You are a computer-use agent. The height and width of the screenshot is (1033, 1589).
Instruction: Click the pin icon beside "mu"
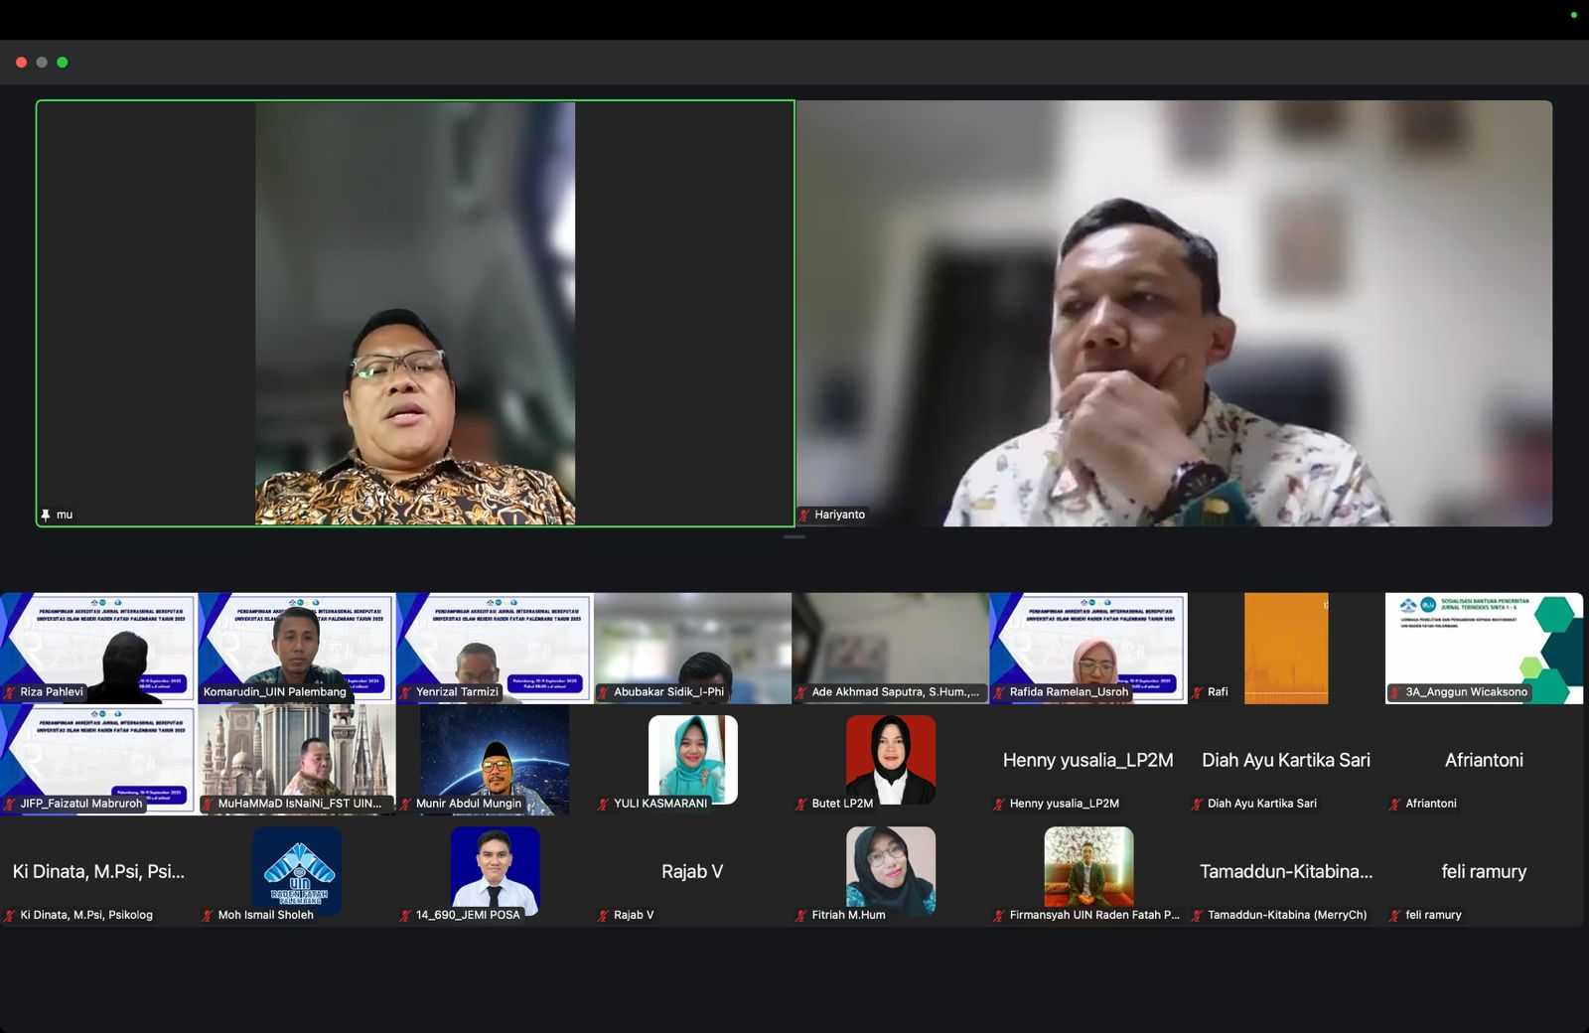(45, 515)
